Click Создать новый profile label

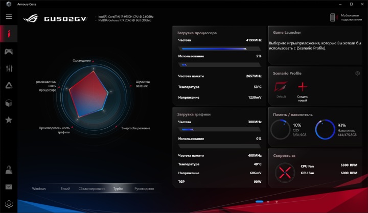point(302,99)
